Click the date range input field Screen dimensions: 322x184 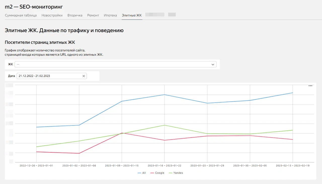click(49, 76)
